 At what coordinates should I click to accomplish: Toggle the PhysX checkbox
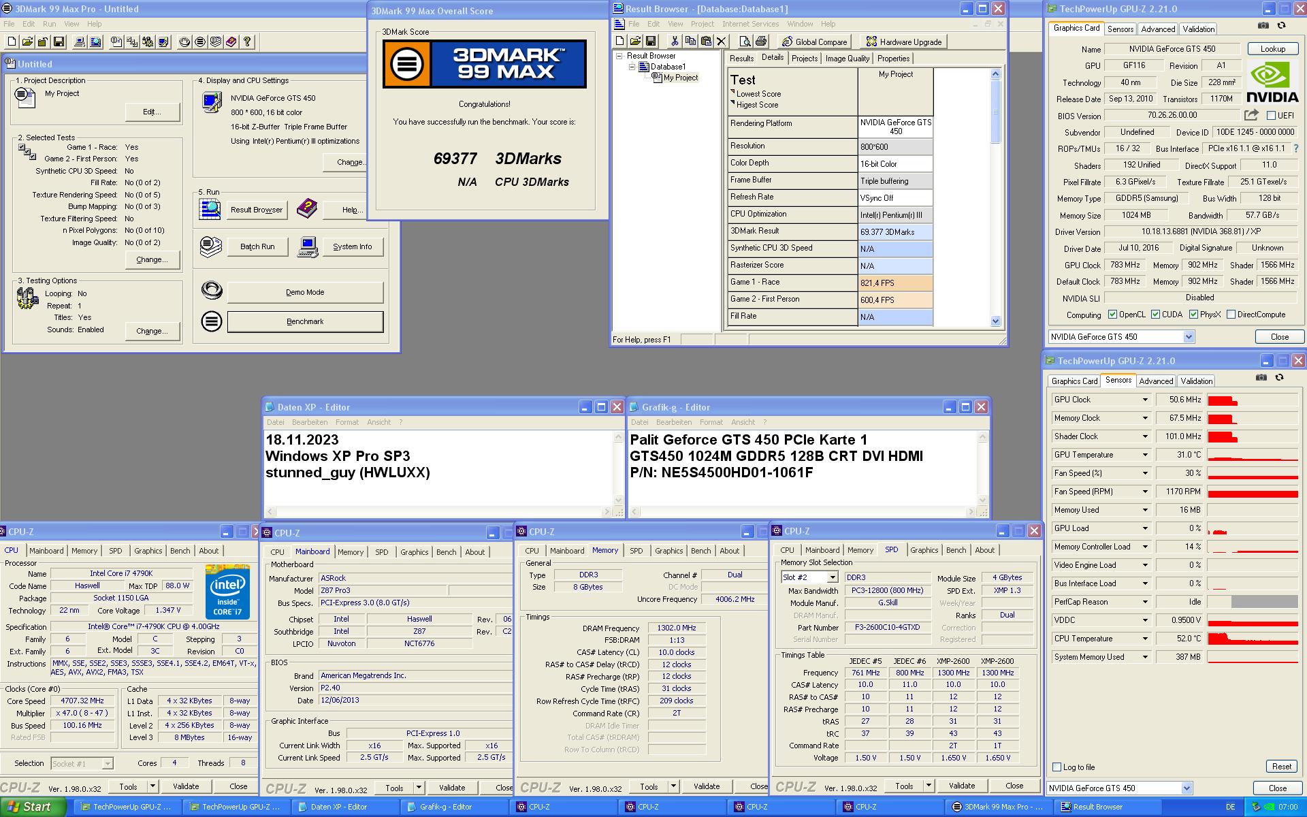click(1193, 315)
